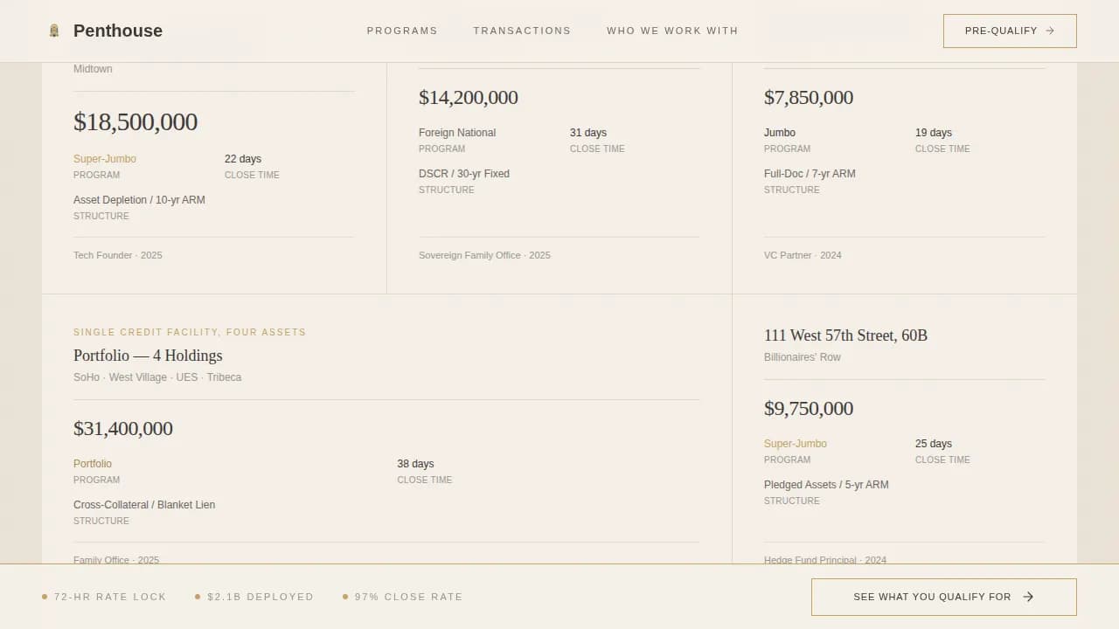Select the Portfolio — 4 Holdings heading
Screen dimensions: 1119x629
(x=148, y=356)
